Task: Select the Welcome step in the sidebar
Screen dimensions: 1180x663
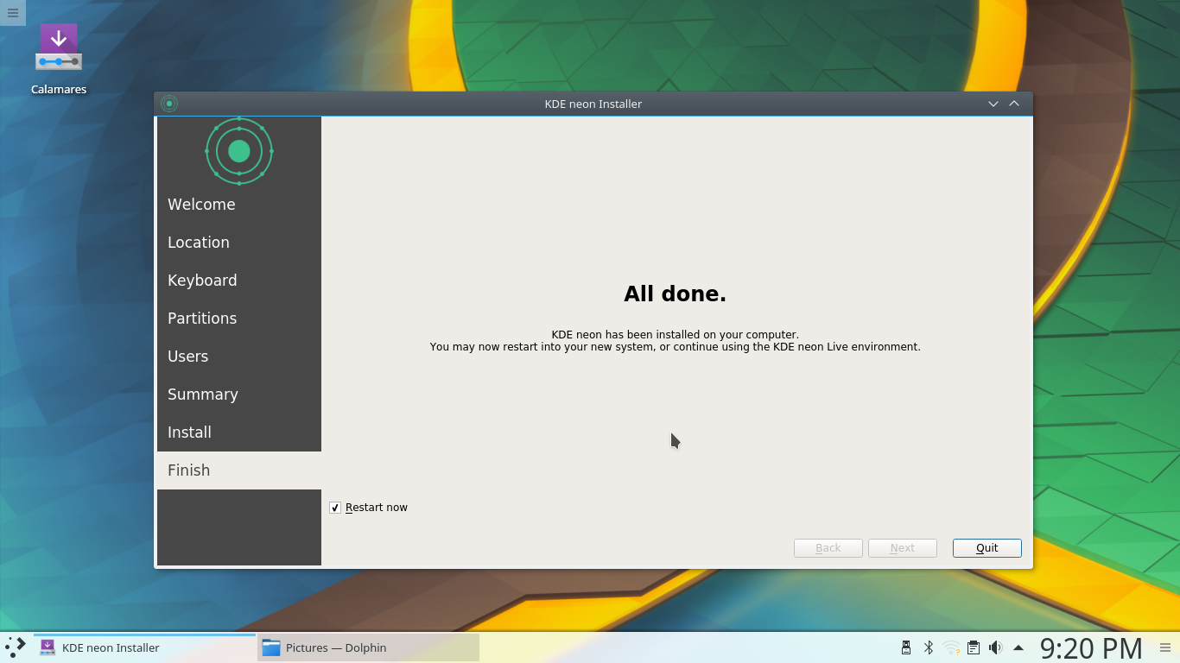Action: pyautogui.click(x=239, y=205)
